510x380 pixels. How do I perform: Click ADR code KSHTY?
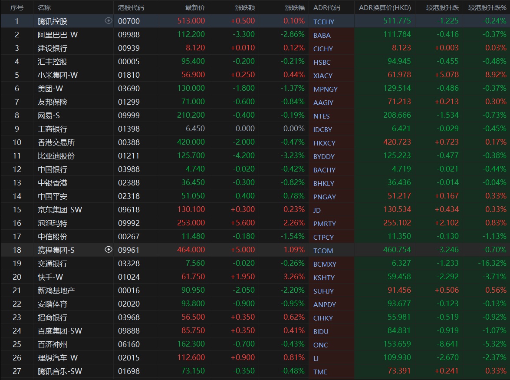(x=324, y=278)
